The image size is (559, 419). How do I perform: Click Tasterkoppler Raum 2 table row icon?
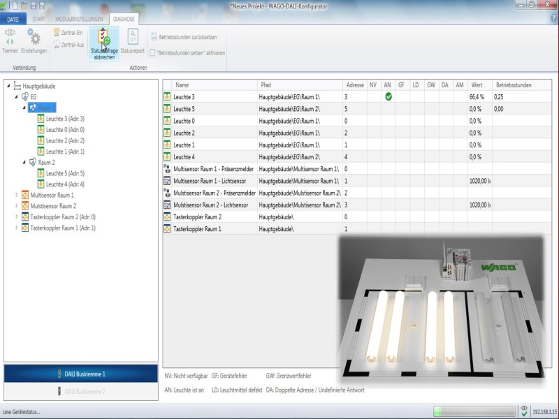pos(167,217)
